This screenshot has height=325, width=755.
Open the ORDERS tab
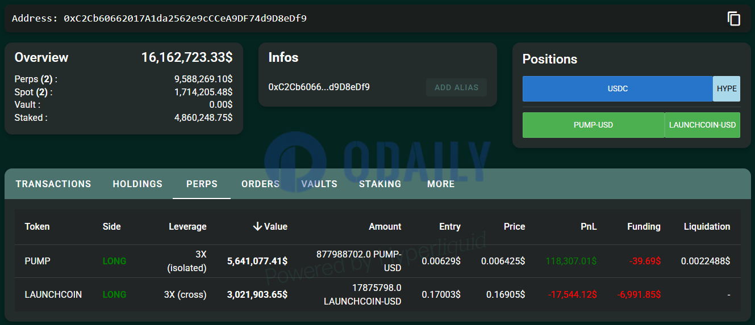[x=260, y=184]
